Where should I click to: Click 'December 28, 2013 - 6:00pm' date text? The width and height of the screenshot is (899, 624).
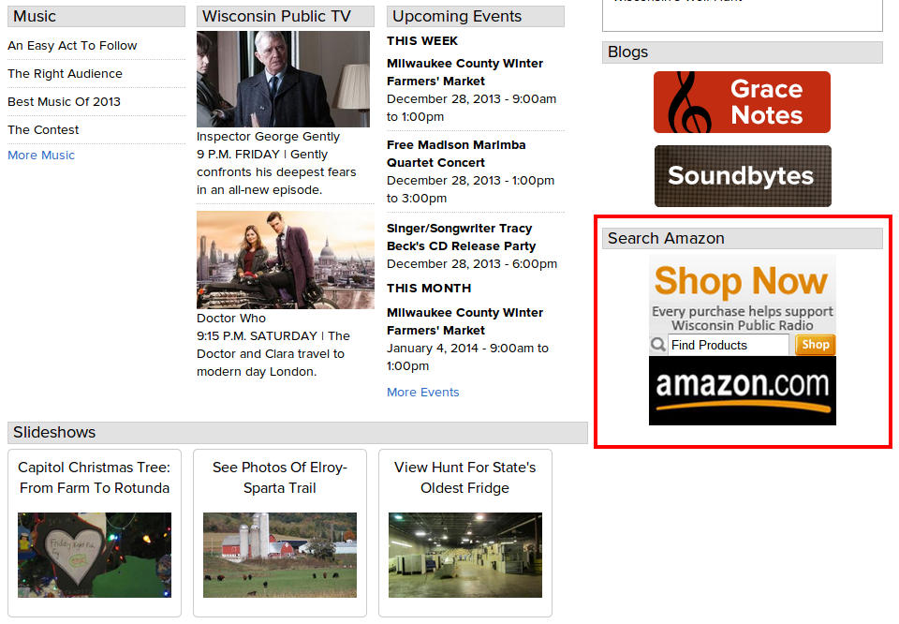click(472, 264)
